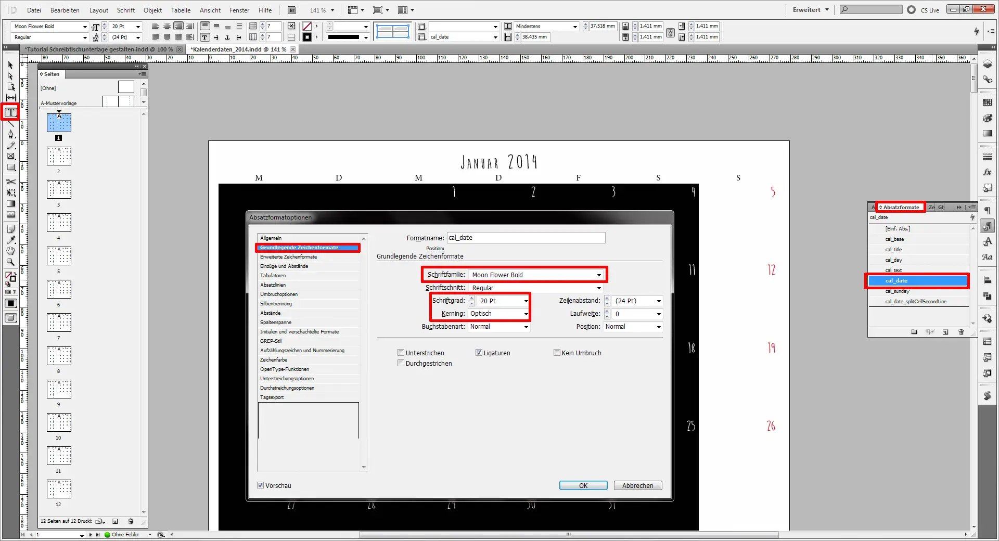The image size is (999, 541).
Task: Open the Kerning dropdown
Action: pos(526,314)
